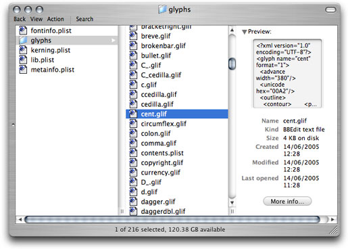Click the breve.glif file icon
348x249 pixels.
click(133, 36)
